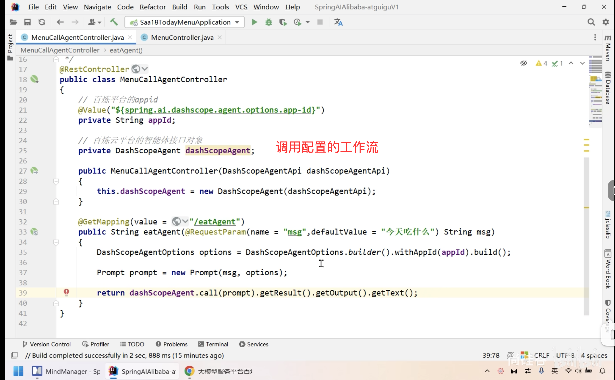Open the Saa18TodayMenuApplication run configuration dropdown
The width and height of the screenshot is (615, 380).
pyautogui.click(x=185, y=22)
